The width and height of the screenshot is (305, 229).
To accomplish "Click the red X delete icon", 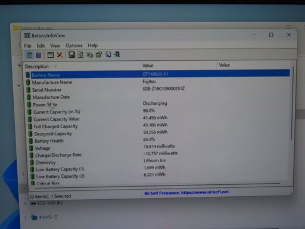I will coord(60,55).
